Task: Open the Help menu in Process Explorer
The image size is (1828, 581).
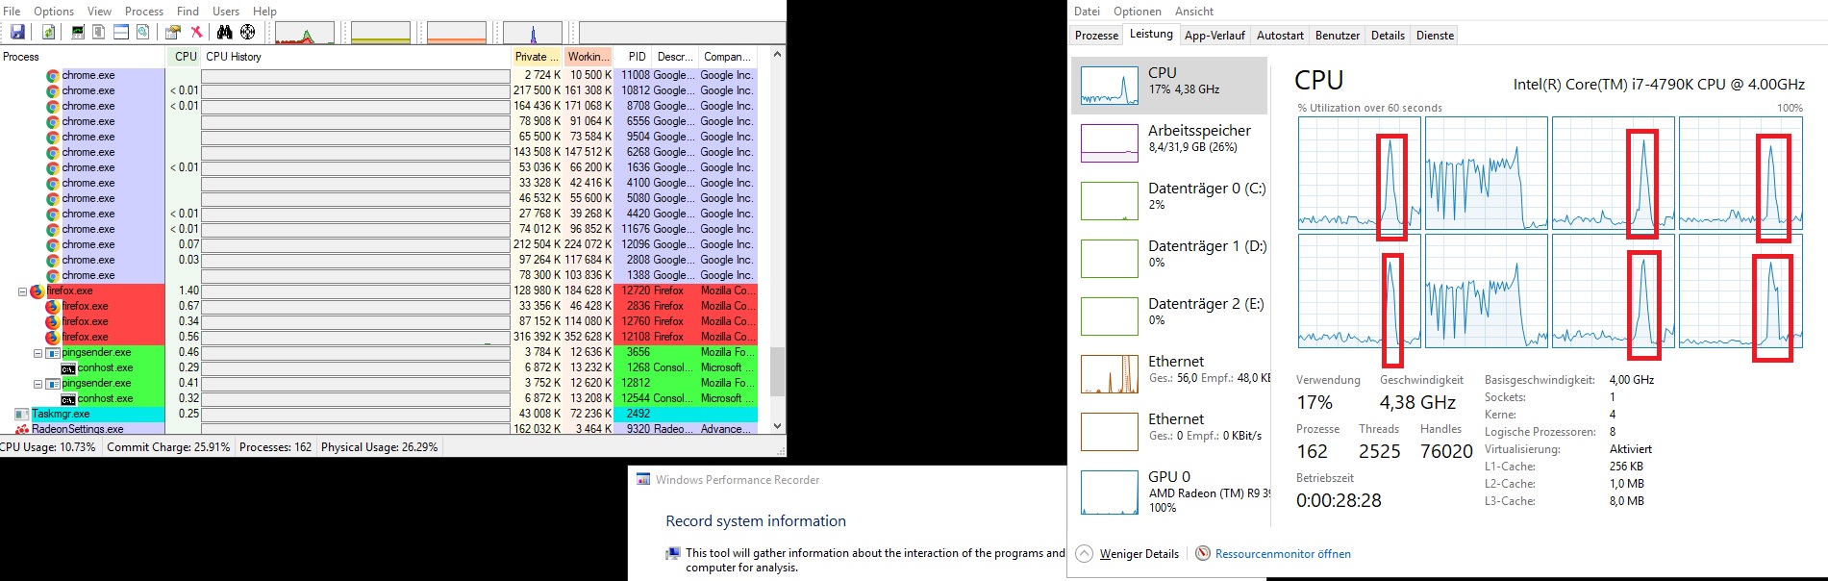Action: coord(264,11)
